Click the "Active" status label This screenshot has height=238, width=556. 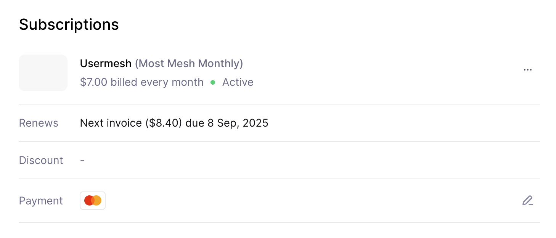point(238,82)
